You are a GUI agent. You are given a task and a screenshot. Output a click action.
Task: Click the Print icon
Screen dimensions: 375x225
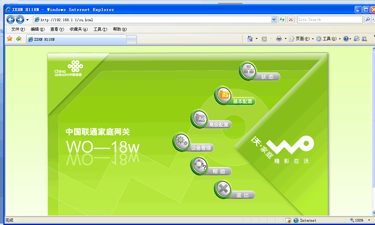pos(279,39)
